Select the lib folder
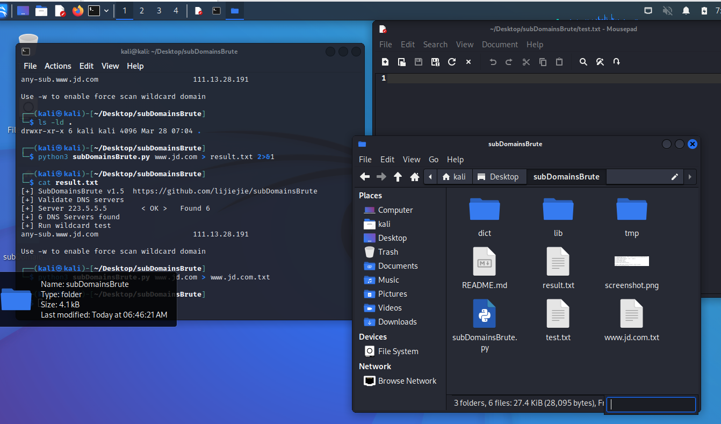Viewport: 721px width, 424px height. point(558,209)
